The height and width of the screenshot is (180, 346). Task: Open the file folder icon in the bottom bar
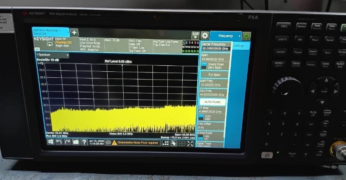click(76, 142)
